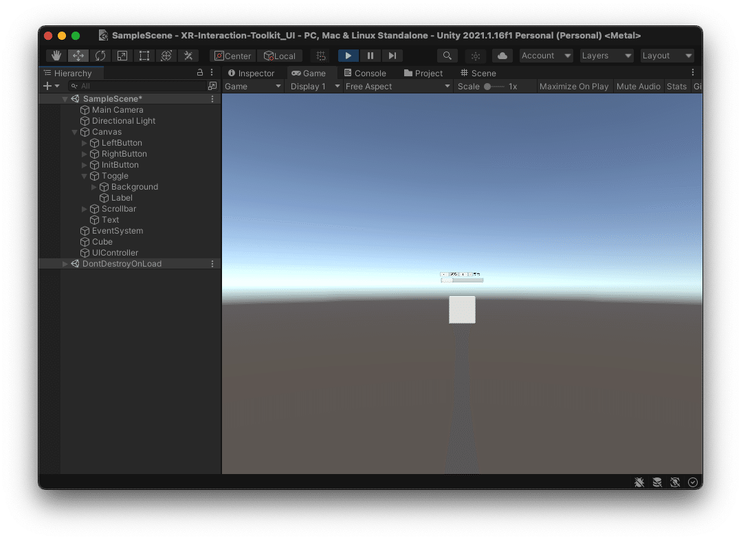The image size is (741, 540).
Task: Open Free Aspect resolution dropdown
Action: tap(397, 87)
